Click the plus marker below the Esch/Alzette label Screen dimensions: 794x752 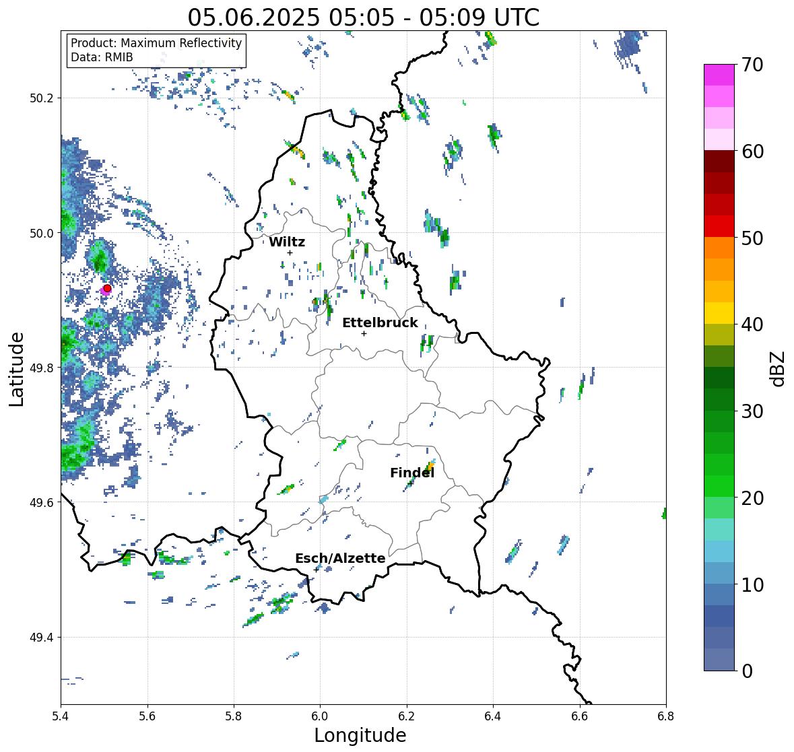click(x=317, y=570)
